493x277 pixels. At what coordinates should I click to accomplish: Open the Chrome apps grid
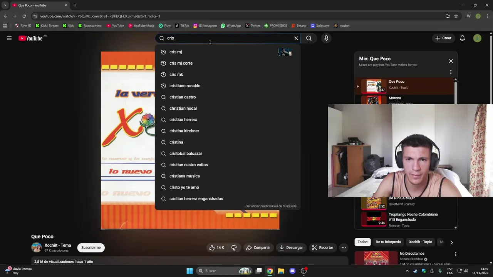[x=5, y=26]
